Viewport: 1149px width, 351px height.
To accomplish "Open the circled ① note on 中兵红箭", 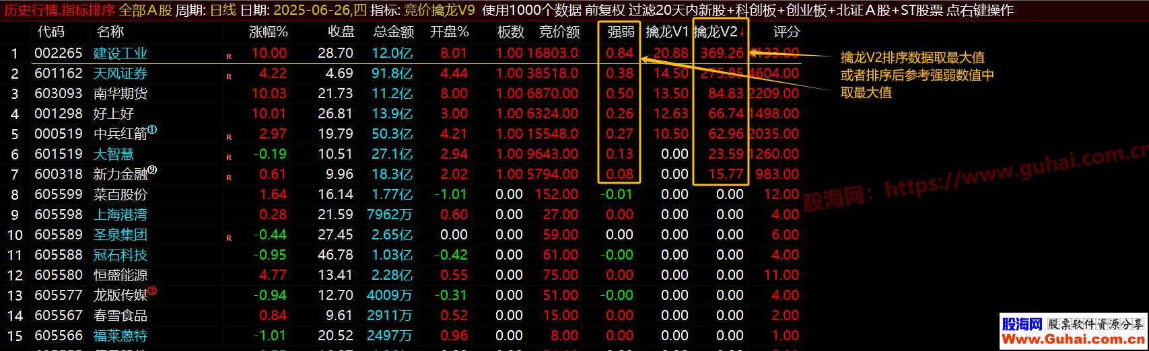I will (x=152, y=130).
